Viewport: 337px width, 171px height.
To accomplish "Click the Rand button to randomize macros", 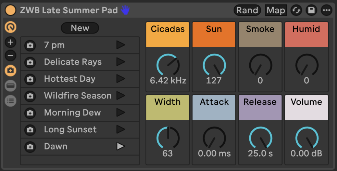I will tap(247, 10).
